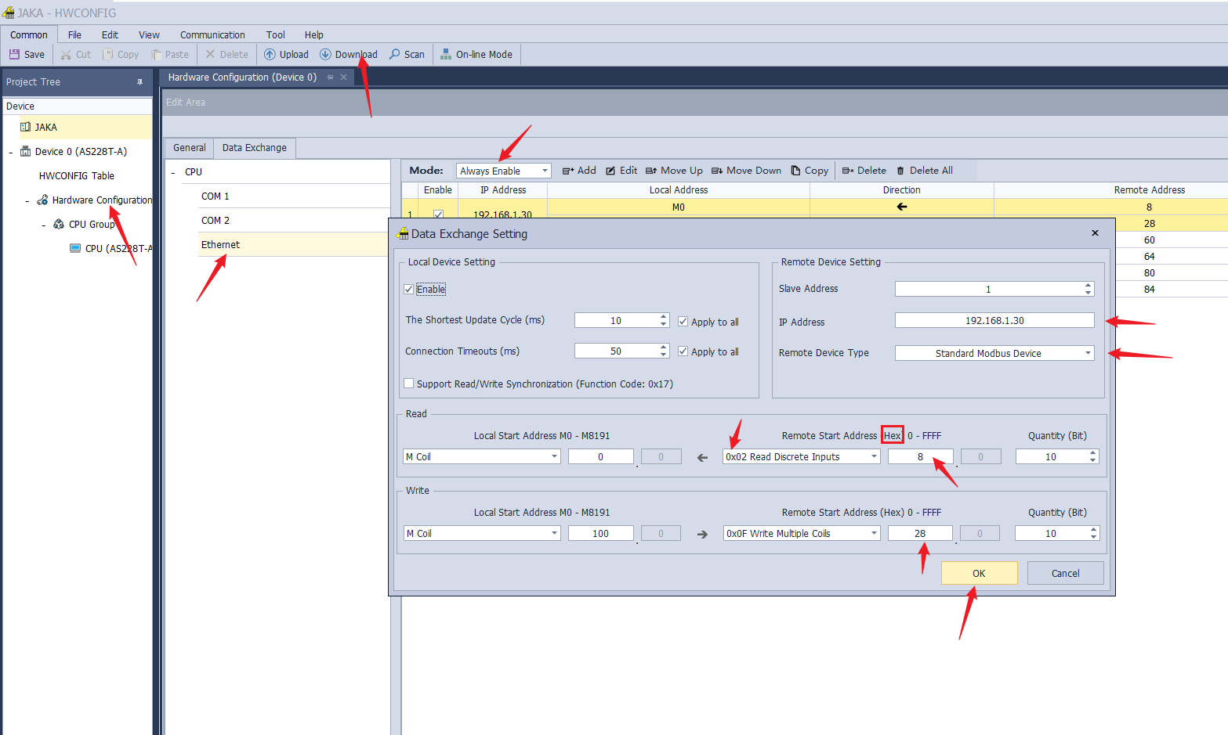Switch to the General tab
Viewport: 1228px width, 735px height.
(x=189, y=148)
